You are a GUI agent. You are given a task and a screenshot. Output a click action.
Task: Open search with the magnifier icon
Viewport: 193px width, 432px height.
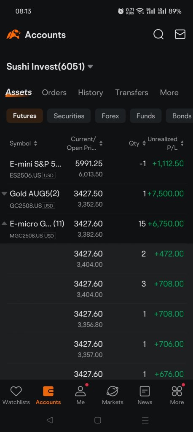[x=158, y=35]
